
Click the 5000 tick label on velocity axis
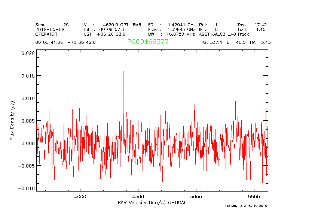(x=196, y=196)
